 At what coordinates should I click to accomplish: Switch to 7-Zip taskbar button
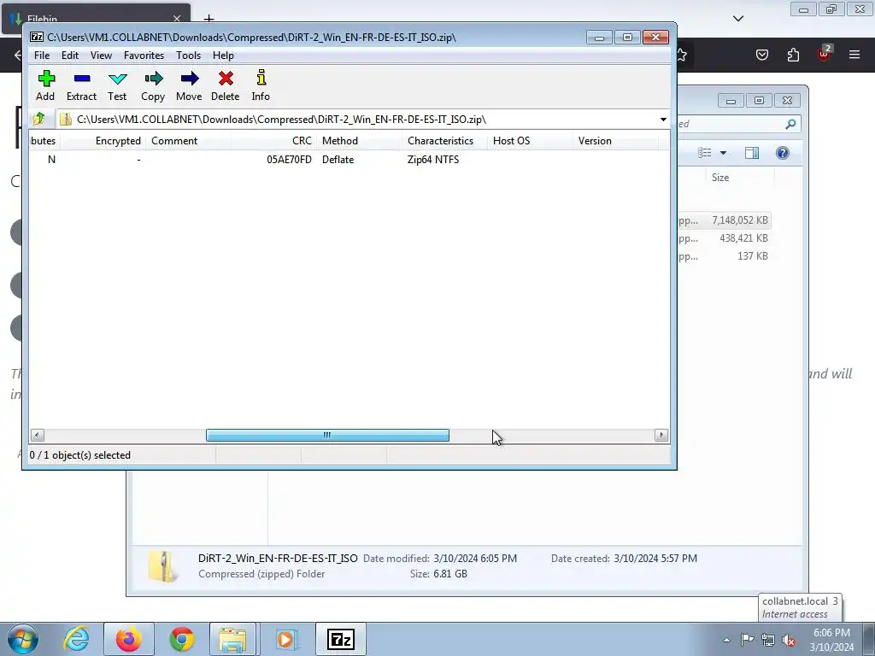[x=341, y=639]
